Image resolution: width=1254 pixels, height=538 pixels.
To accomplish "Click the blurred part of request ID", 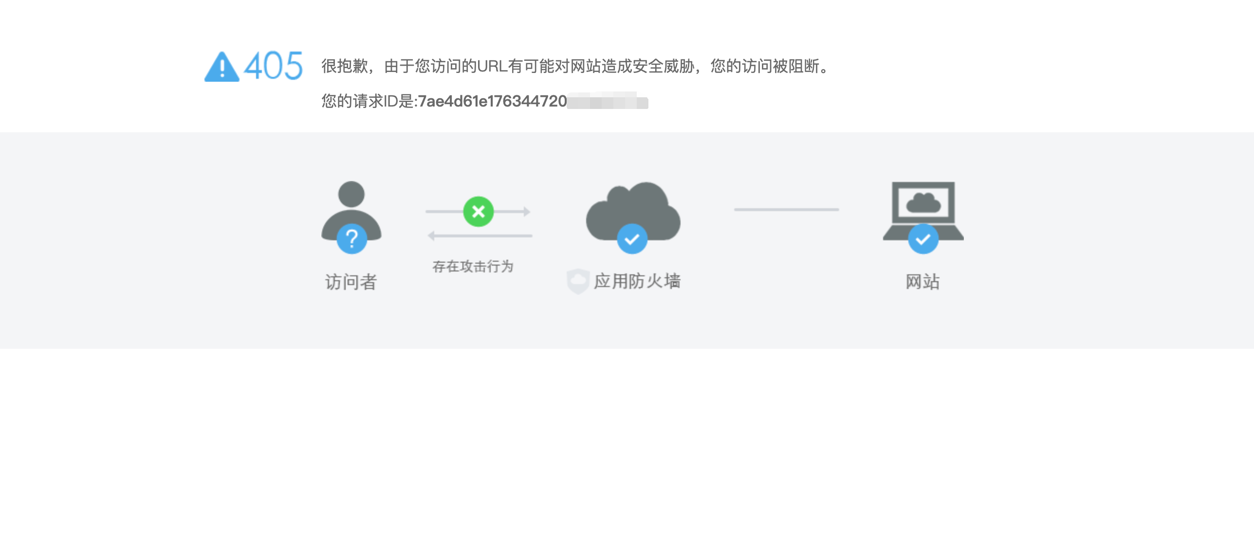I will click(x=608, y=101).
